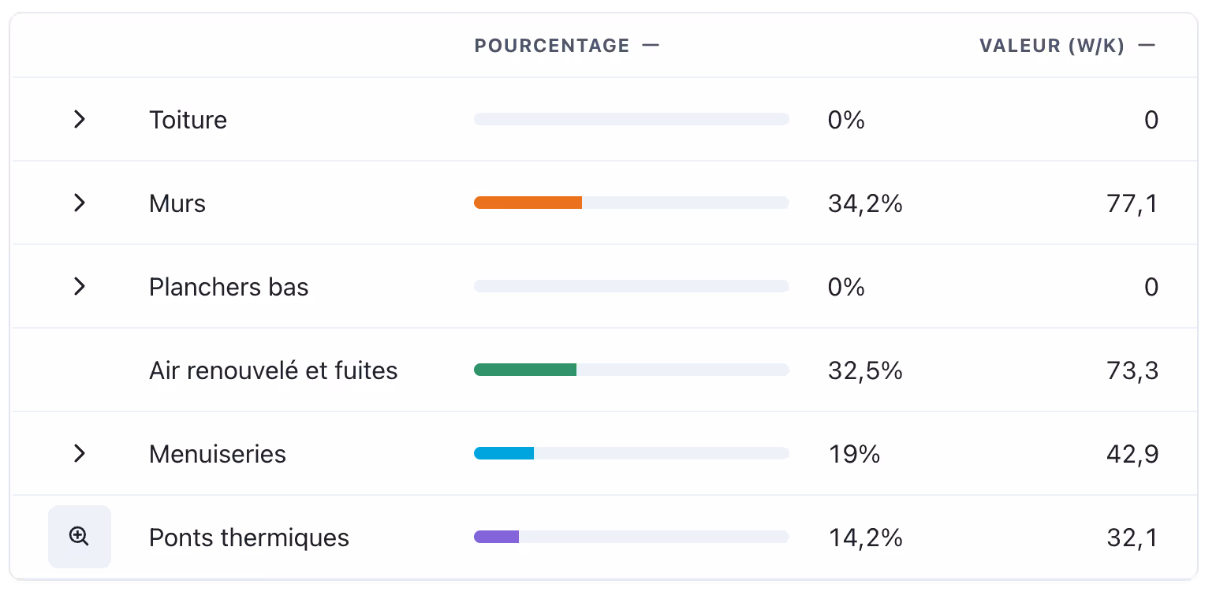
Task: Click the magnifier icon beside Ponts thermiques
Action: (x=80, y=537)
